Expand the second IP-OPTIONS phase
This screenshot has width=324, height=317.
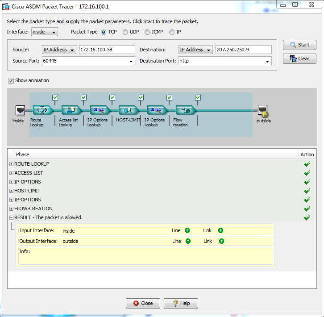[11, 200]
